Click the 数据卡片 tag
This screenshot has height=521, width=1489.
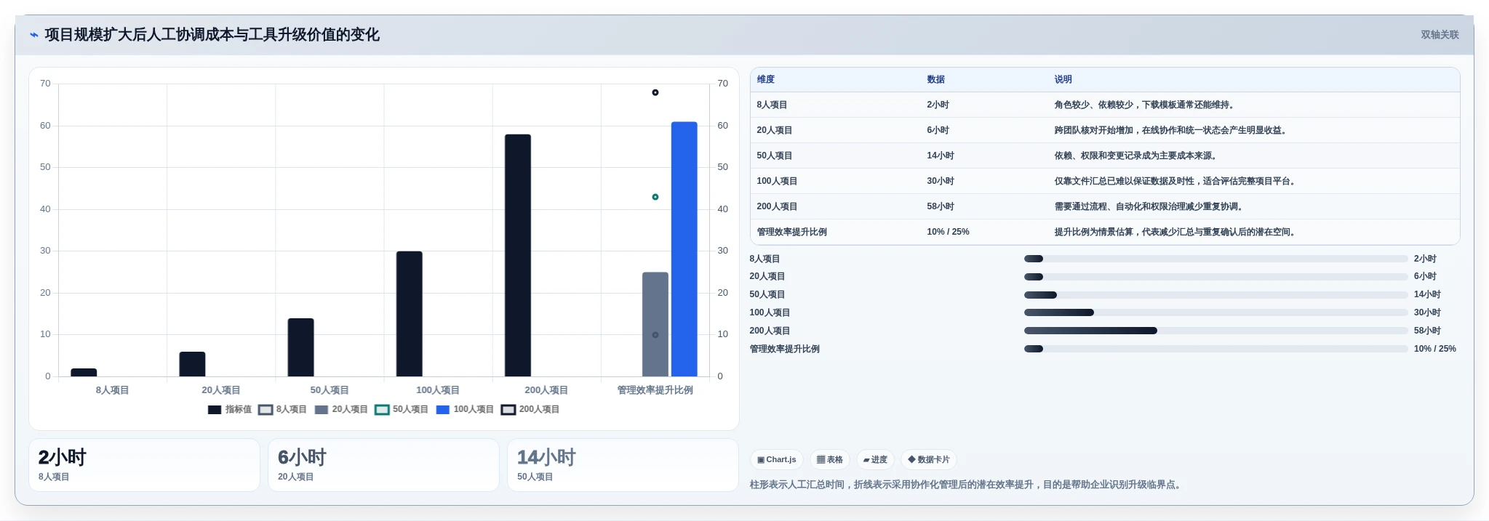tap(929, 460)
